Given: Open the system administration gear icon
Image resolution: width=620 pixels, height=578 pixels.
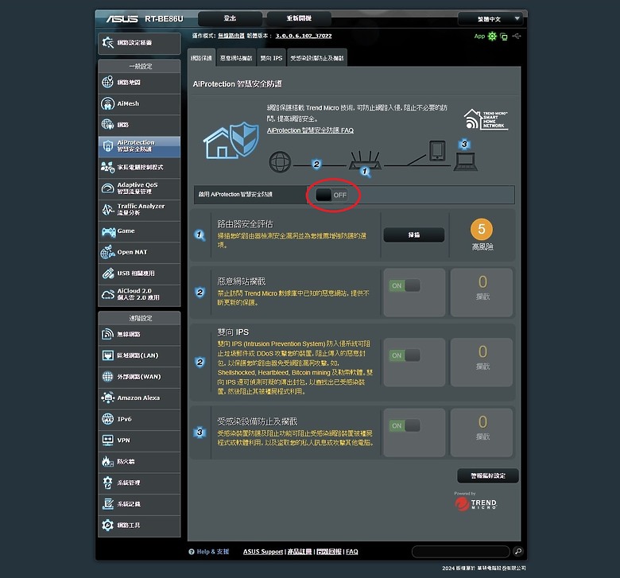Looking at the screenshot, I should click(107, 483).
